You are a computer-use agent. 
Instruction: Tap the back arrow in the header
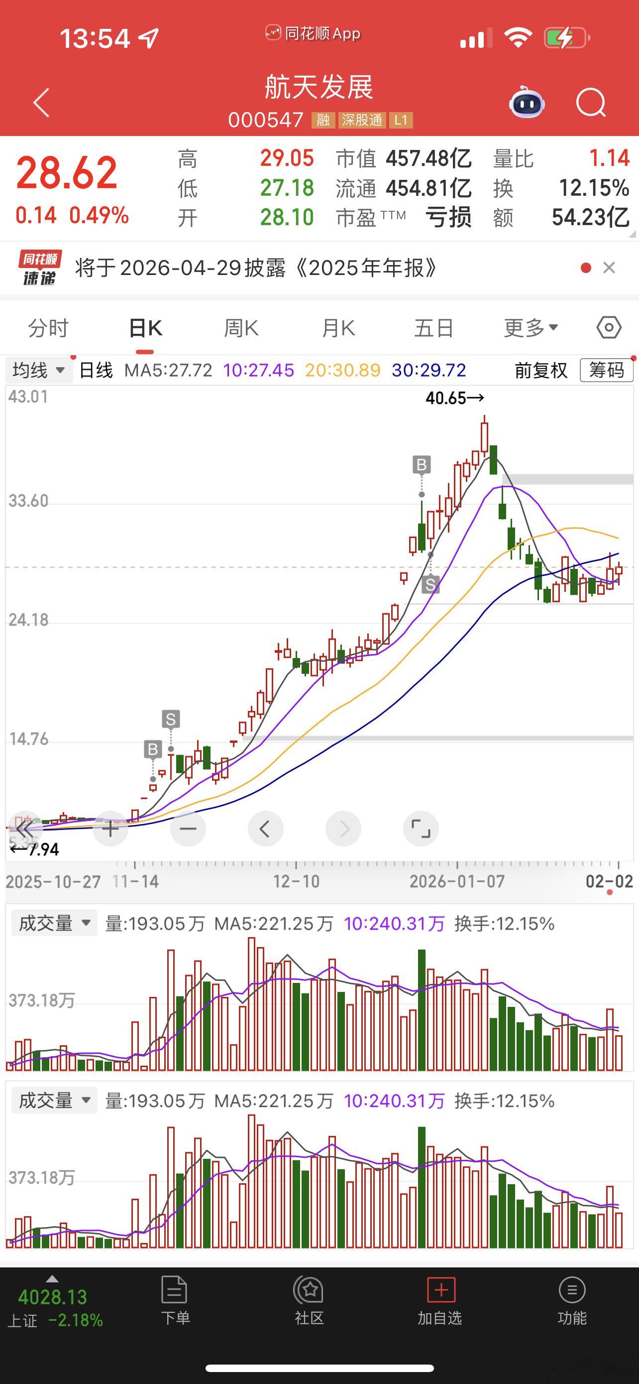[x=41, y=103]
